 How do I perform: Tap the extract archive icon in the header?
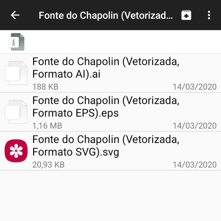186,15
